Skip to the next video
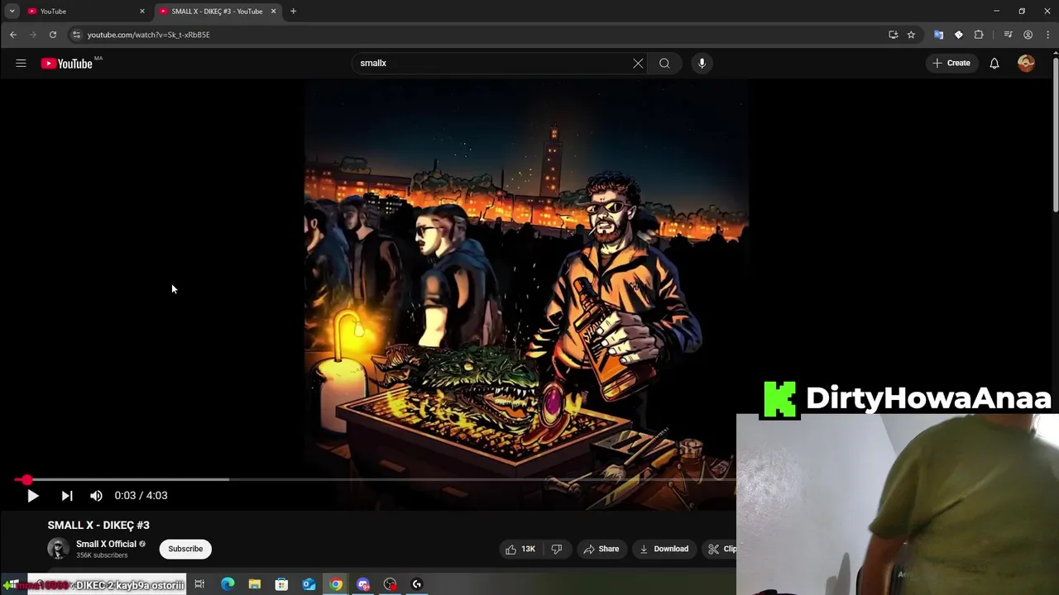Screen dimensions: 1059x595 (x=67, y=496)
